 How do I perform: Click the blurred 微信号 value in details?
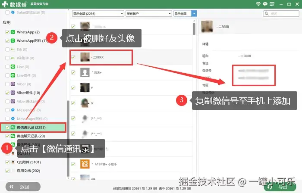(253, 71)
